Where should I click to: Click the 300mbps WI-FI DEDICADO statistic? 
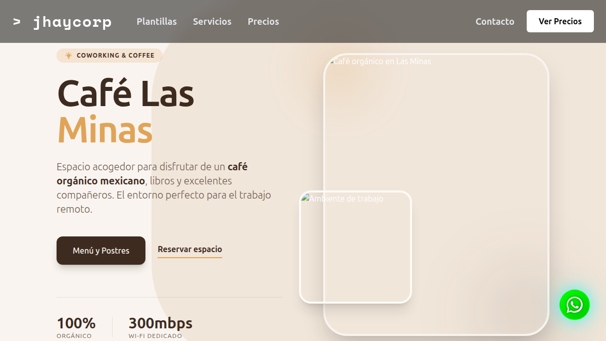tap(160, 326)
